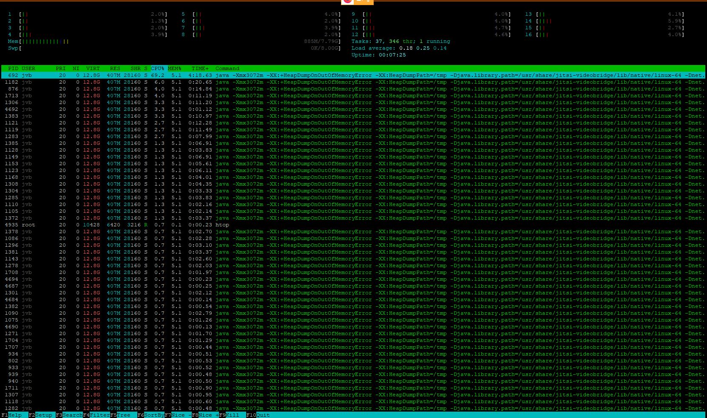The width and height of the screenshot is (707, 418).
Task: Select the process row with PID 1306
Action: point(353,102)
